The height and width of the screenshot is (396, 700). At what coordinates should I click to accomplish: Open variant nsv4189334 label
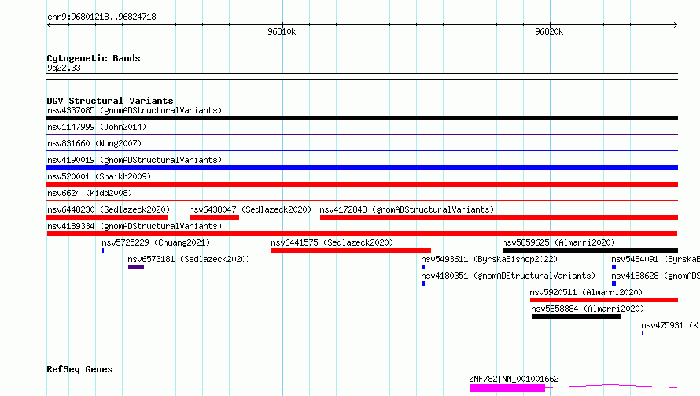click(x=134, y=226)
